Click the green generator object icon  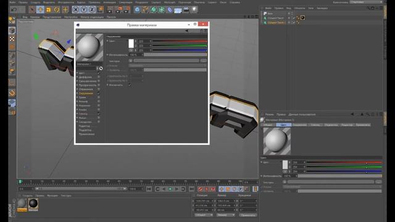[154, 10]
